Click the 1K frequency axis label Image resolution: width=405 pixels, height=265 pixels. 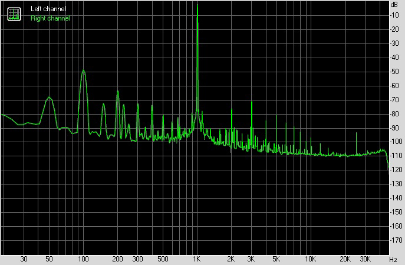click(197, 259)
